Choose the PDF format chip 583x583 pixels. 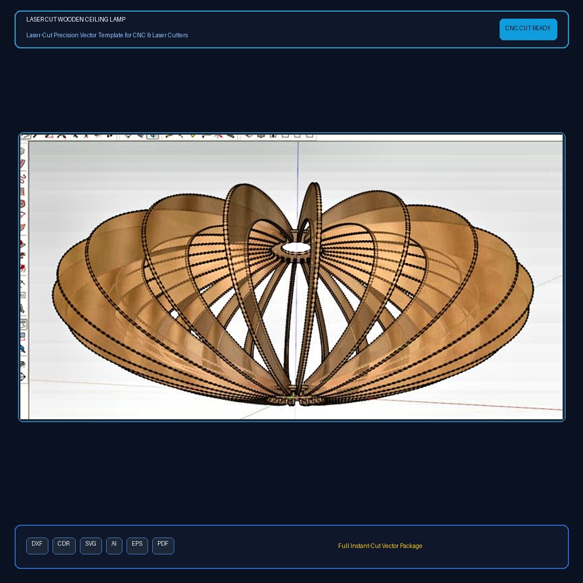[x=163, y=546]
